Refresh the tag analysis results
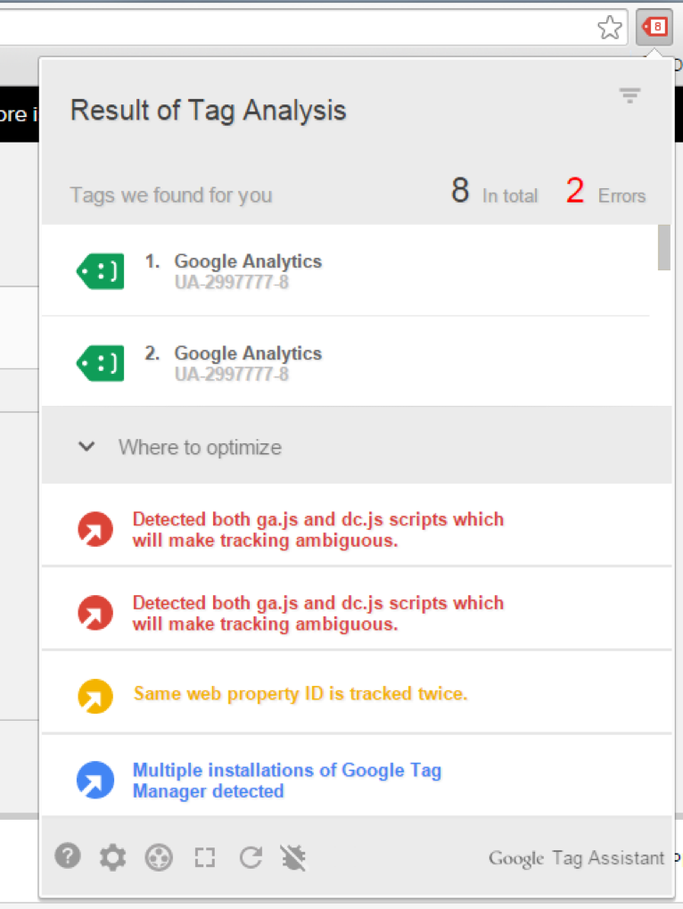The image size is (683, 909). [x=251, y=858]
